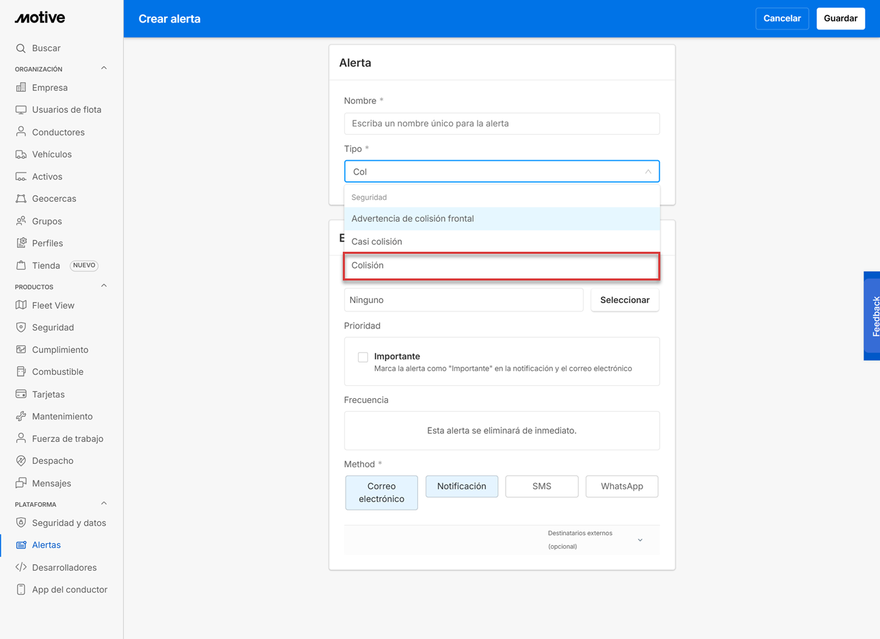Collapse the Organización sidebar section
This screenshot has height=639, width=880.
[104, 68]
